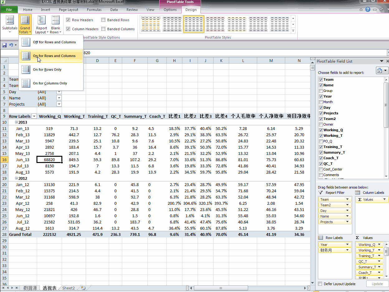Open the Sheet2 worksheet tab
The width and height of the screenshot is (389, 292).
click(68, 288)
